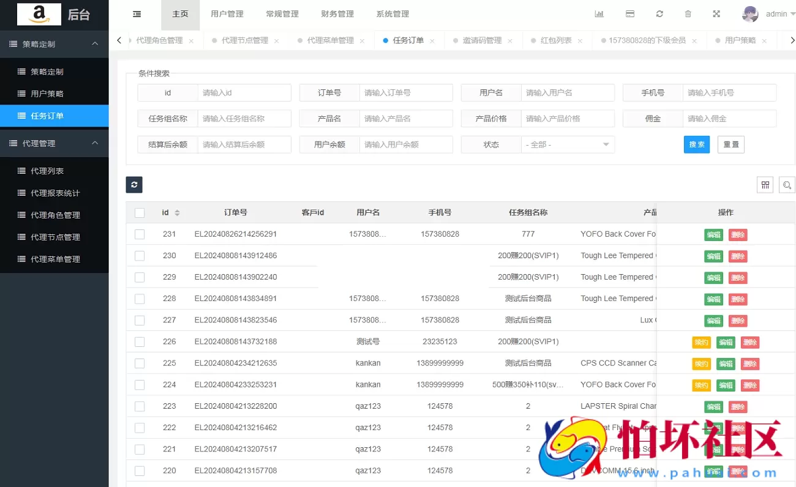Click the 搜索 search button
Viewport: 796px width, 487px height.
coord(696,144)
